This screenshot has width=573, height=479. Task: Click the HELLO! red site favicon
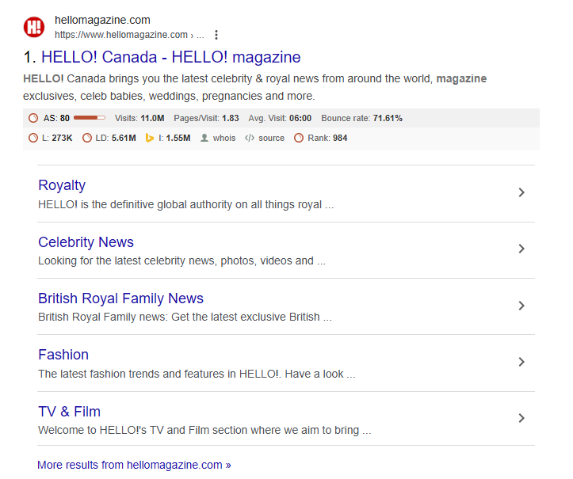(34, 27)
